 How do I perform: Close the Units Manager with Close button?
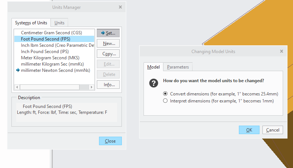coord(110,141)
